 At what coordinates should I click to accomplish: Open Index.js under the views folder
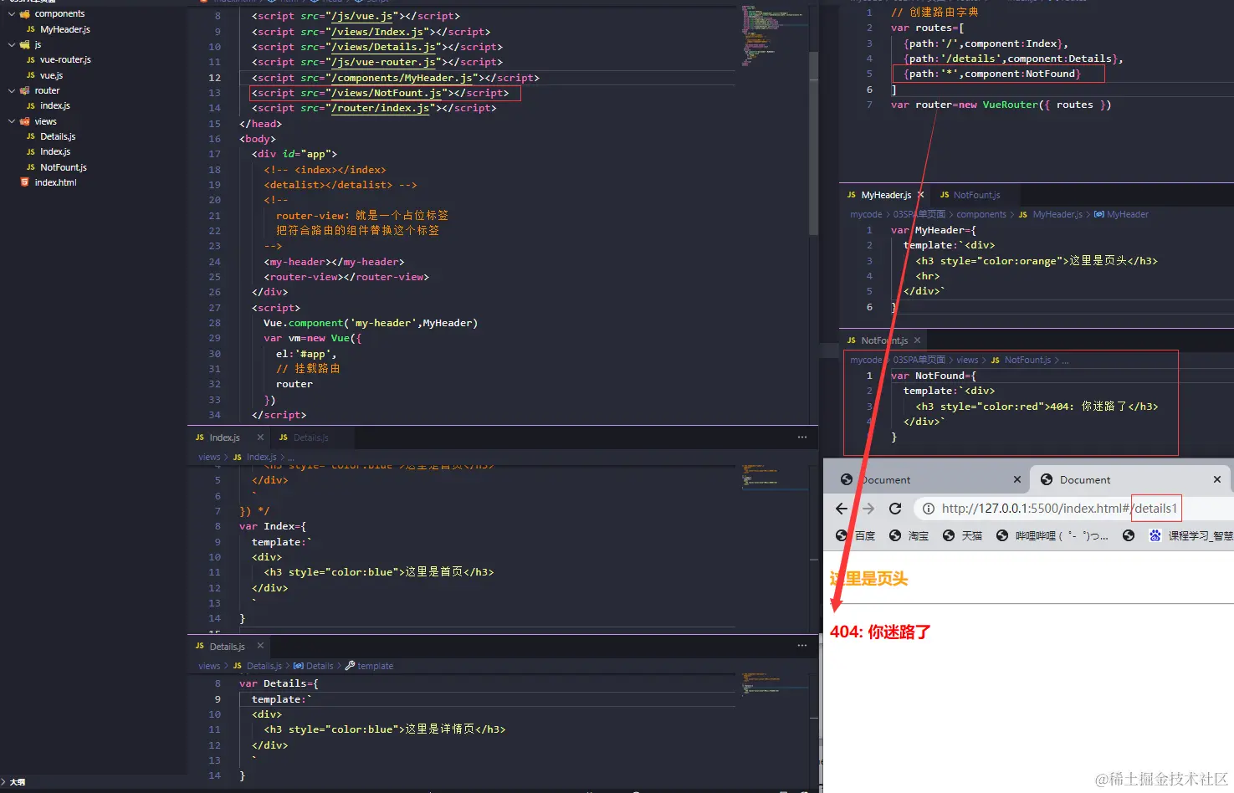point(55,151)
